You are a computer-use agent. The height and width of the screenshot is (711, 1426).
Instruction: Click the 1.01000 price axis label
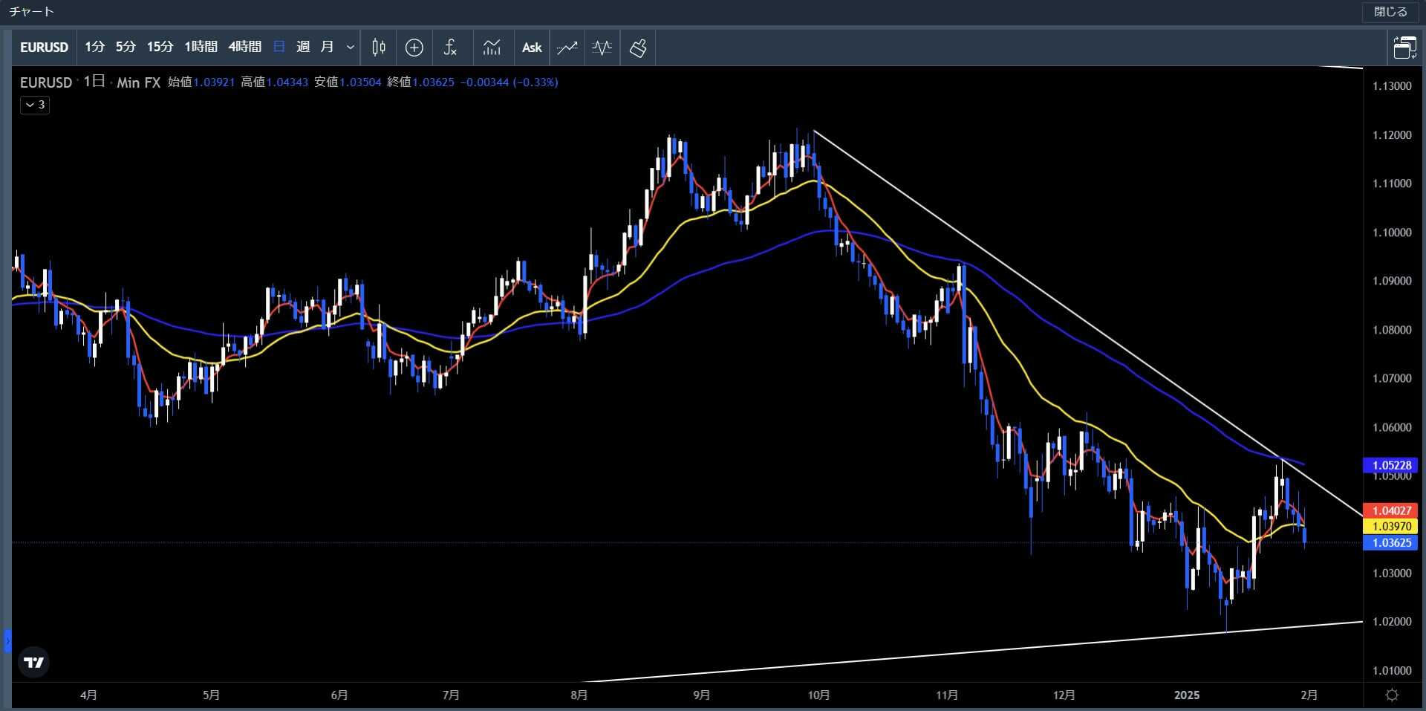coord(1392,671)
